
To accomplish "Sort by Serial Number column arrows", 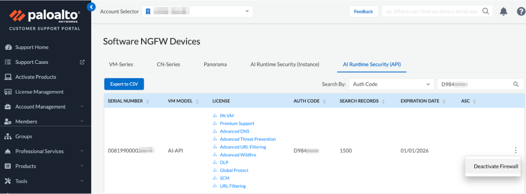I will (x=148, y=101).
